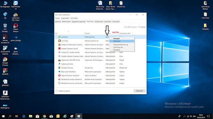This screenshot has height=119, width=213.
Task: Open the volume tray icon
Action: [191, 116]
